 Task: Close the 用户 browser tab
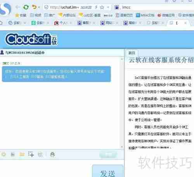117,23
